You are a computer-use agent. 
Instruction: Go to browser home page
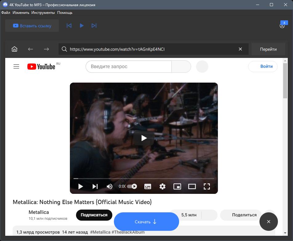[14, 49]
